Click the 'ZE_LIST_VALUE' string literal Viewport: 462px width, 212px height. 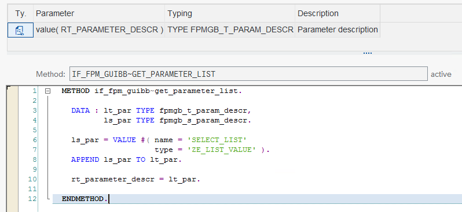[222, 150]
